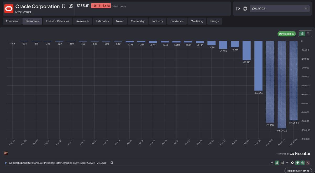Open the transcript documents icon
315x173 pixels.
[245, 9]
